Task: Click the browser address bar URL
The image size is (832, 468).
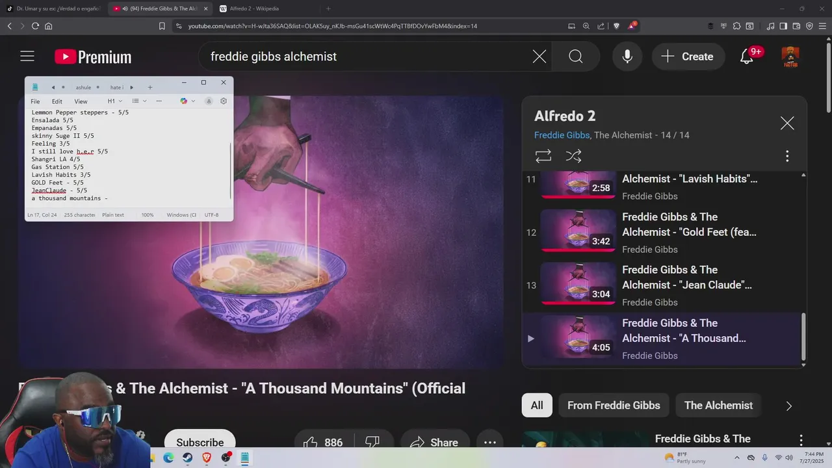Action: (x=333, y=26)
